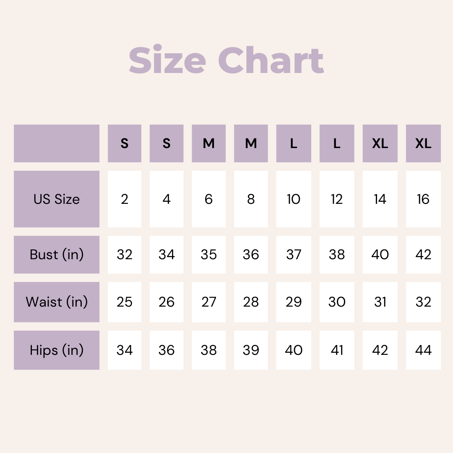Select the waist measurement 28 cell
This screenshot has width=453, height=453.
click(251, 302)
